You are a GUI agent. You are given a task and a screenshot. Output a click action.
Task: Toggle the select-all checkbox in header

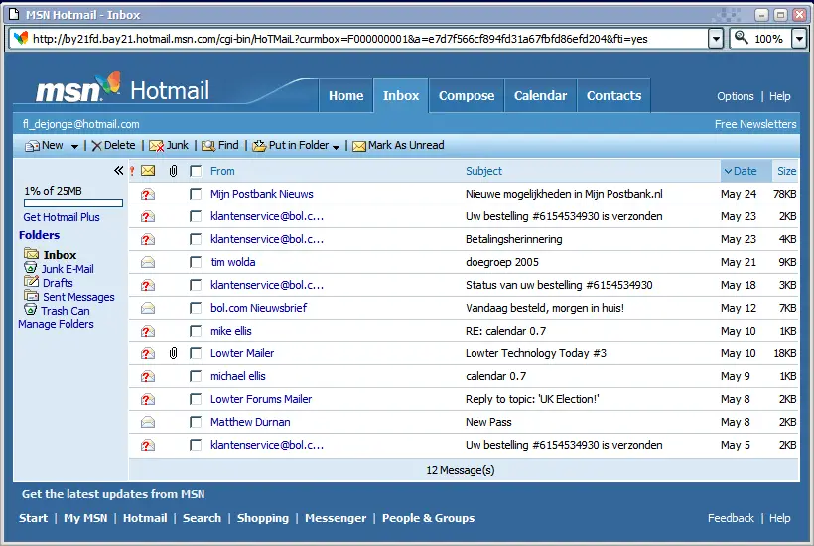(x=196, y=171)
